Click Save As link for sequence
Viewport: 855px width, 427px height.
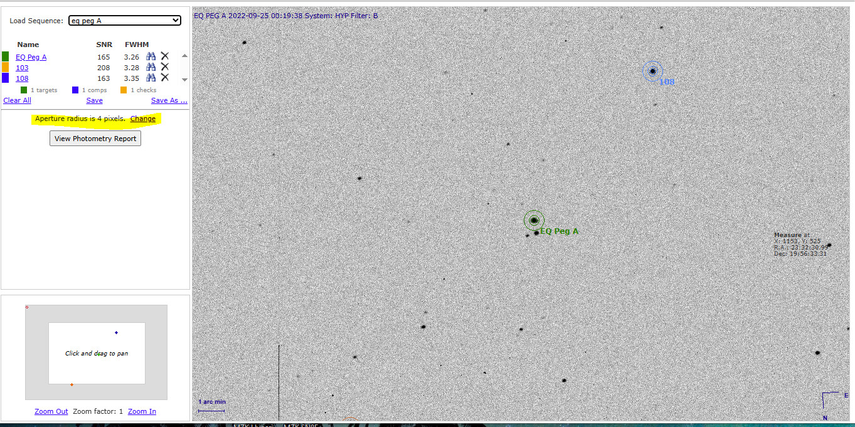169,100
